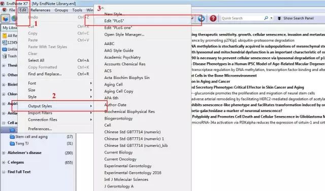
Task: Click the magnifier icon in Quick Search
Action: point(266,18)
